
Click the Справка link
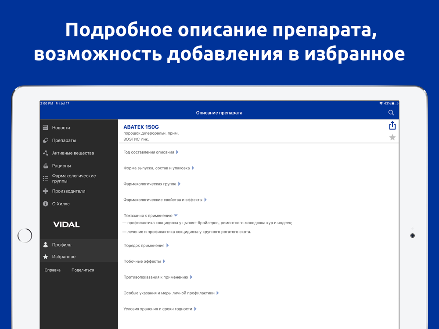(x=52, y=270)
